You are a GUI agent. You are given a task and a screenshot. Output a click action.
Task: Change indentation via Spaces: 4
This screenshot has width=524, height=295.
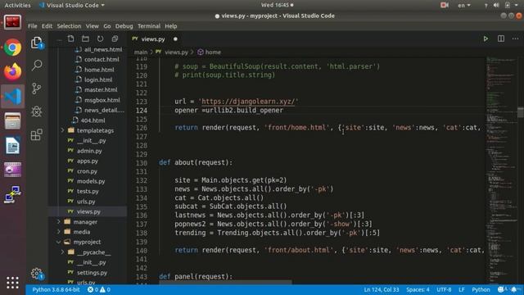tap(418, 289)
